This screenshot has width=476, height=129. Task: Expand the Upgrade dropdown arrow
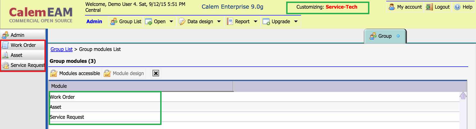296,21
